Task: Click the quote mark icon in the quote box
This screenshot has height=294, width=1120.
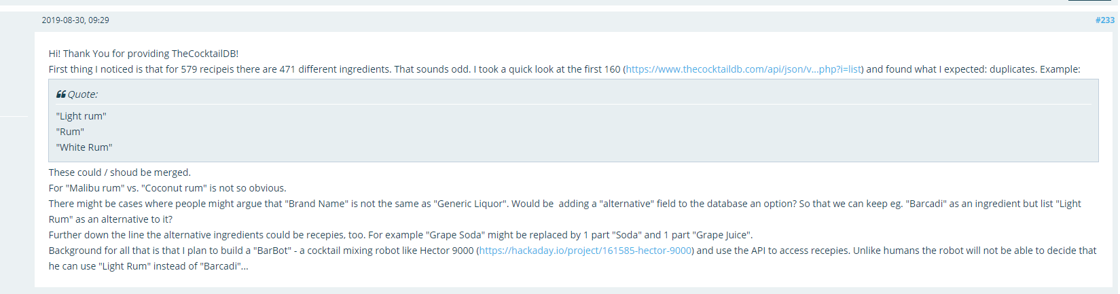Action: (x=60, y=94)
